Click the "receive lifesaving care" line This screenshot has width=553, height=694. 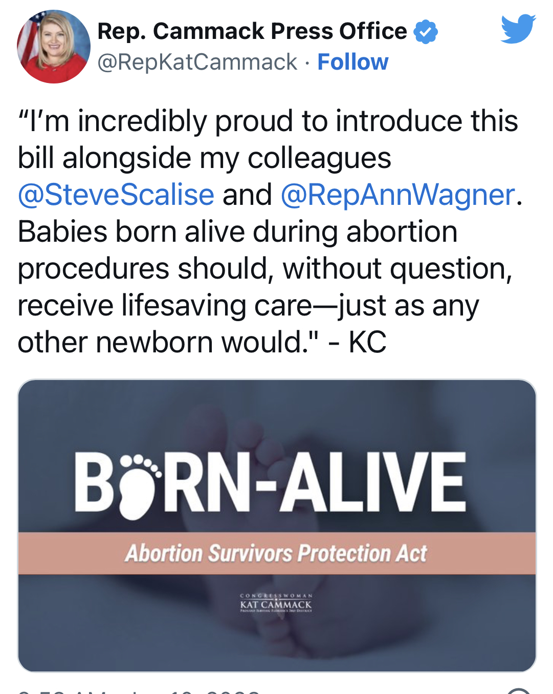(x=248, y=305)
